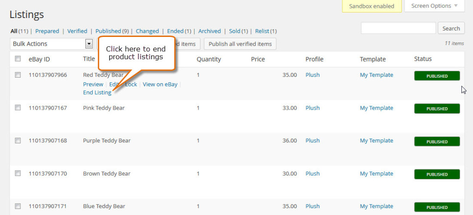Check the Brown Teddy Bear row checkbox
Image resolution: width=473 pixels, height=215 pixels.
[18, 173]
